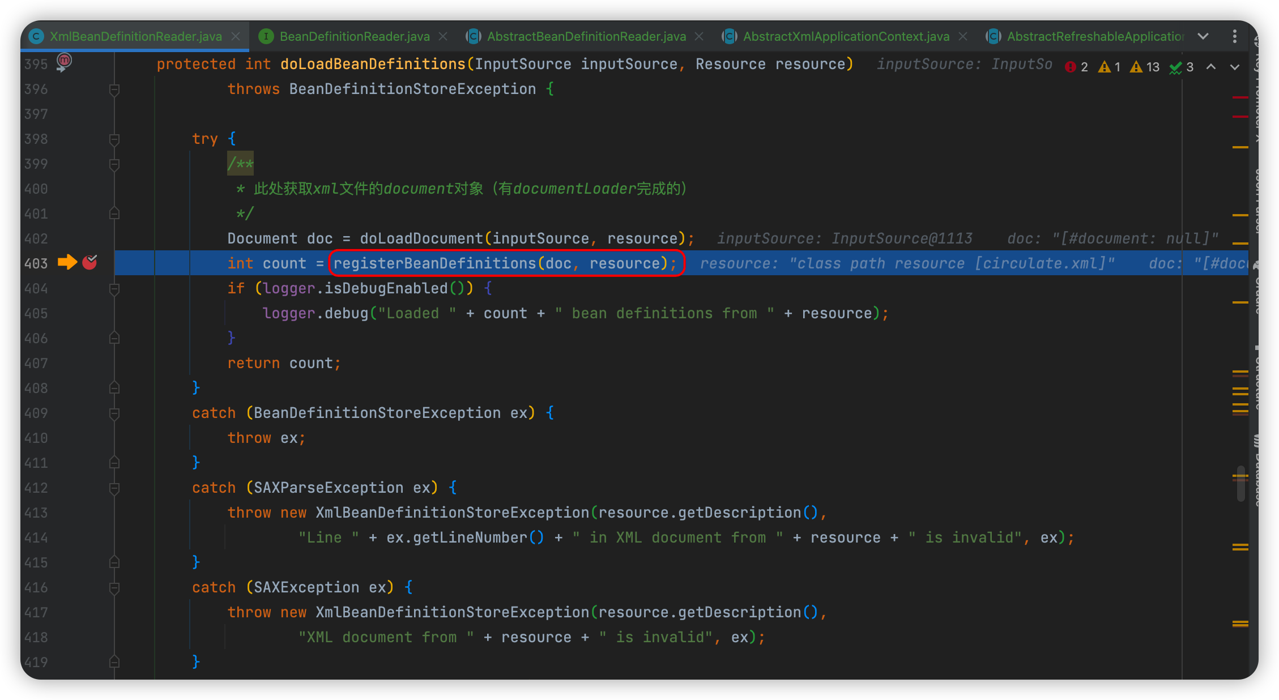
Task: Click the yellow warning count showing 1
Action: [x=1109, y=67]
